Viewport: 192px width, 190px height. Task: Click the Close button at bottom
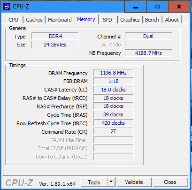click(x=170, y=182)
